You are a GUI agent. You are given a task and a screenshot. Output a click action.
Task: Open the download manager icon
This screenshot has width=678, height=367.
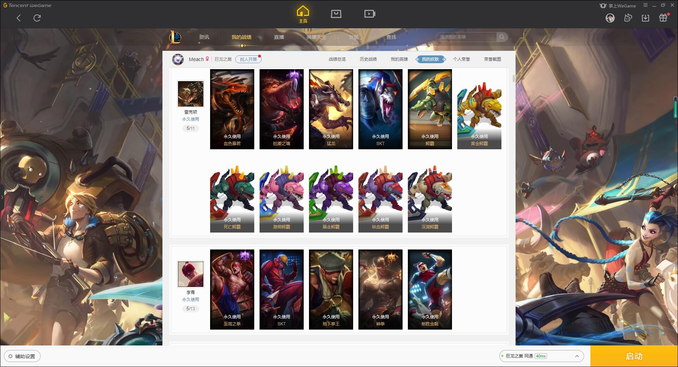point(646,18)
